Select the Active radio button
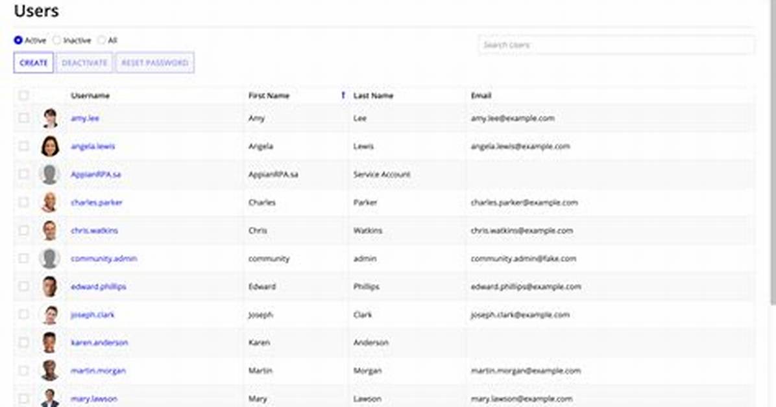The image size is (776, 407). pos(18,40)
